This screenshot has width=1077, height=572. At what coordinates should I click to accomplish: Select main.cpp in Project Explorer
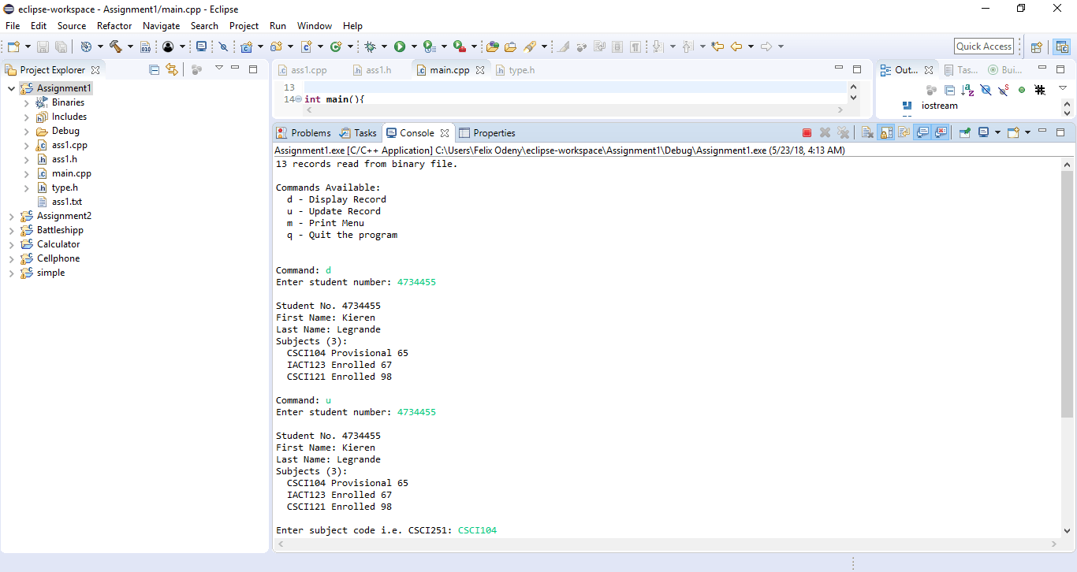(x=71, y=173)
